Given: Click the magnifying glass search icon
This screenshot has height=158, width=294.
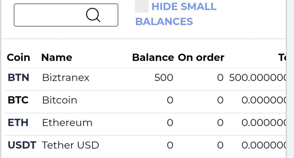Looking at the screenshot, I should click(93, 15).
